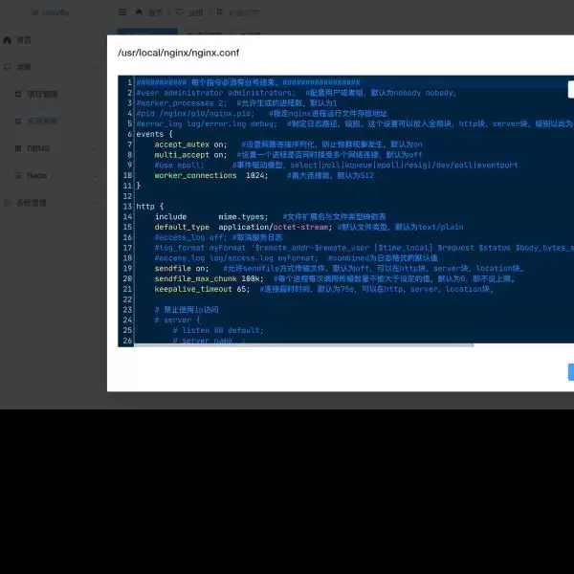The height and width of the screenshot is (574, 574).
Task: Click the horizontal scrollbar of the code editor
Action: click(x=304, y=344)
